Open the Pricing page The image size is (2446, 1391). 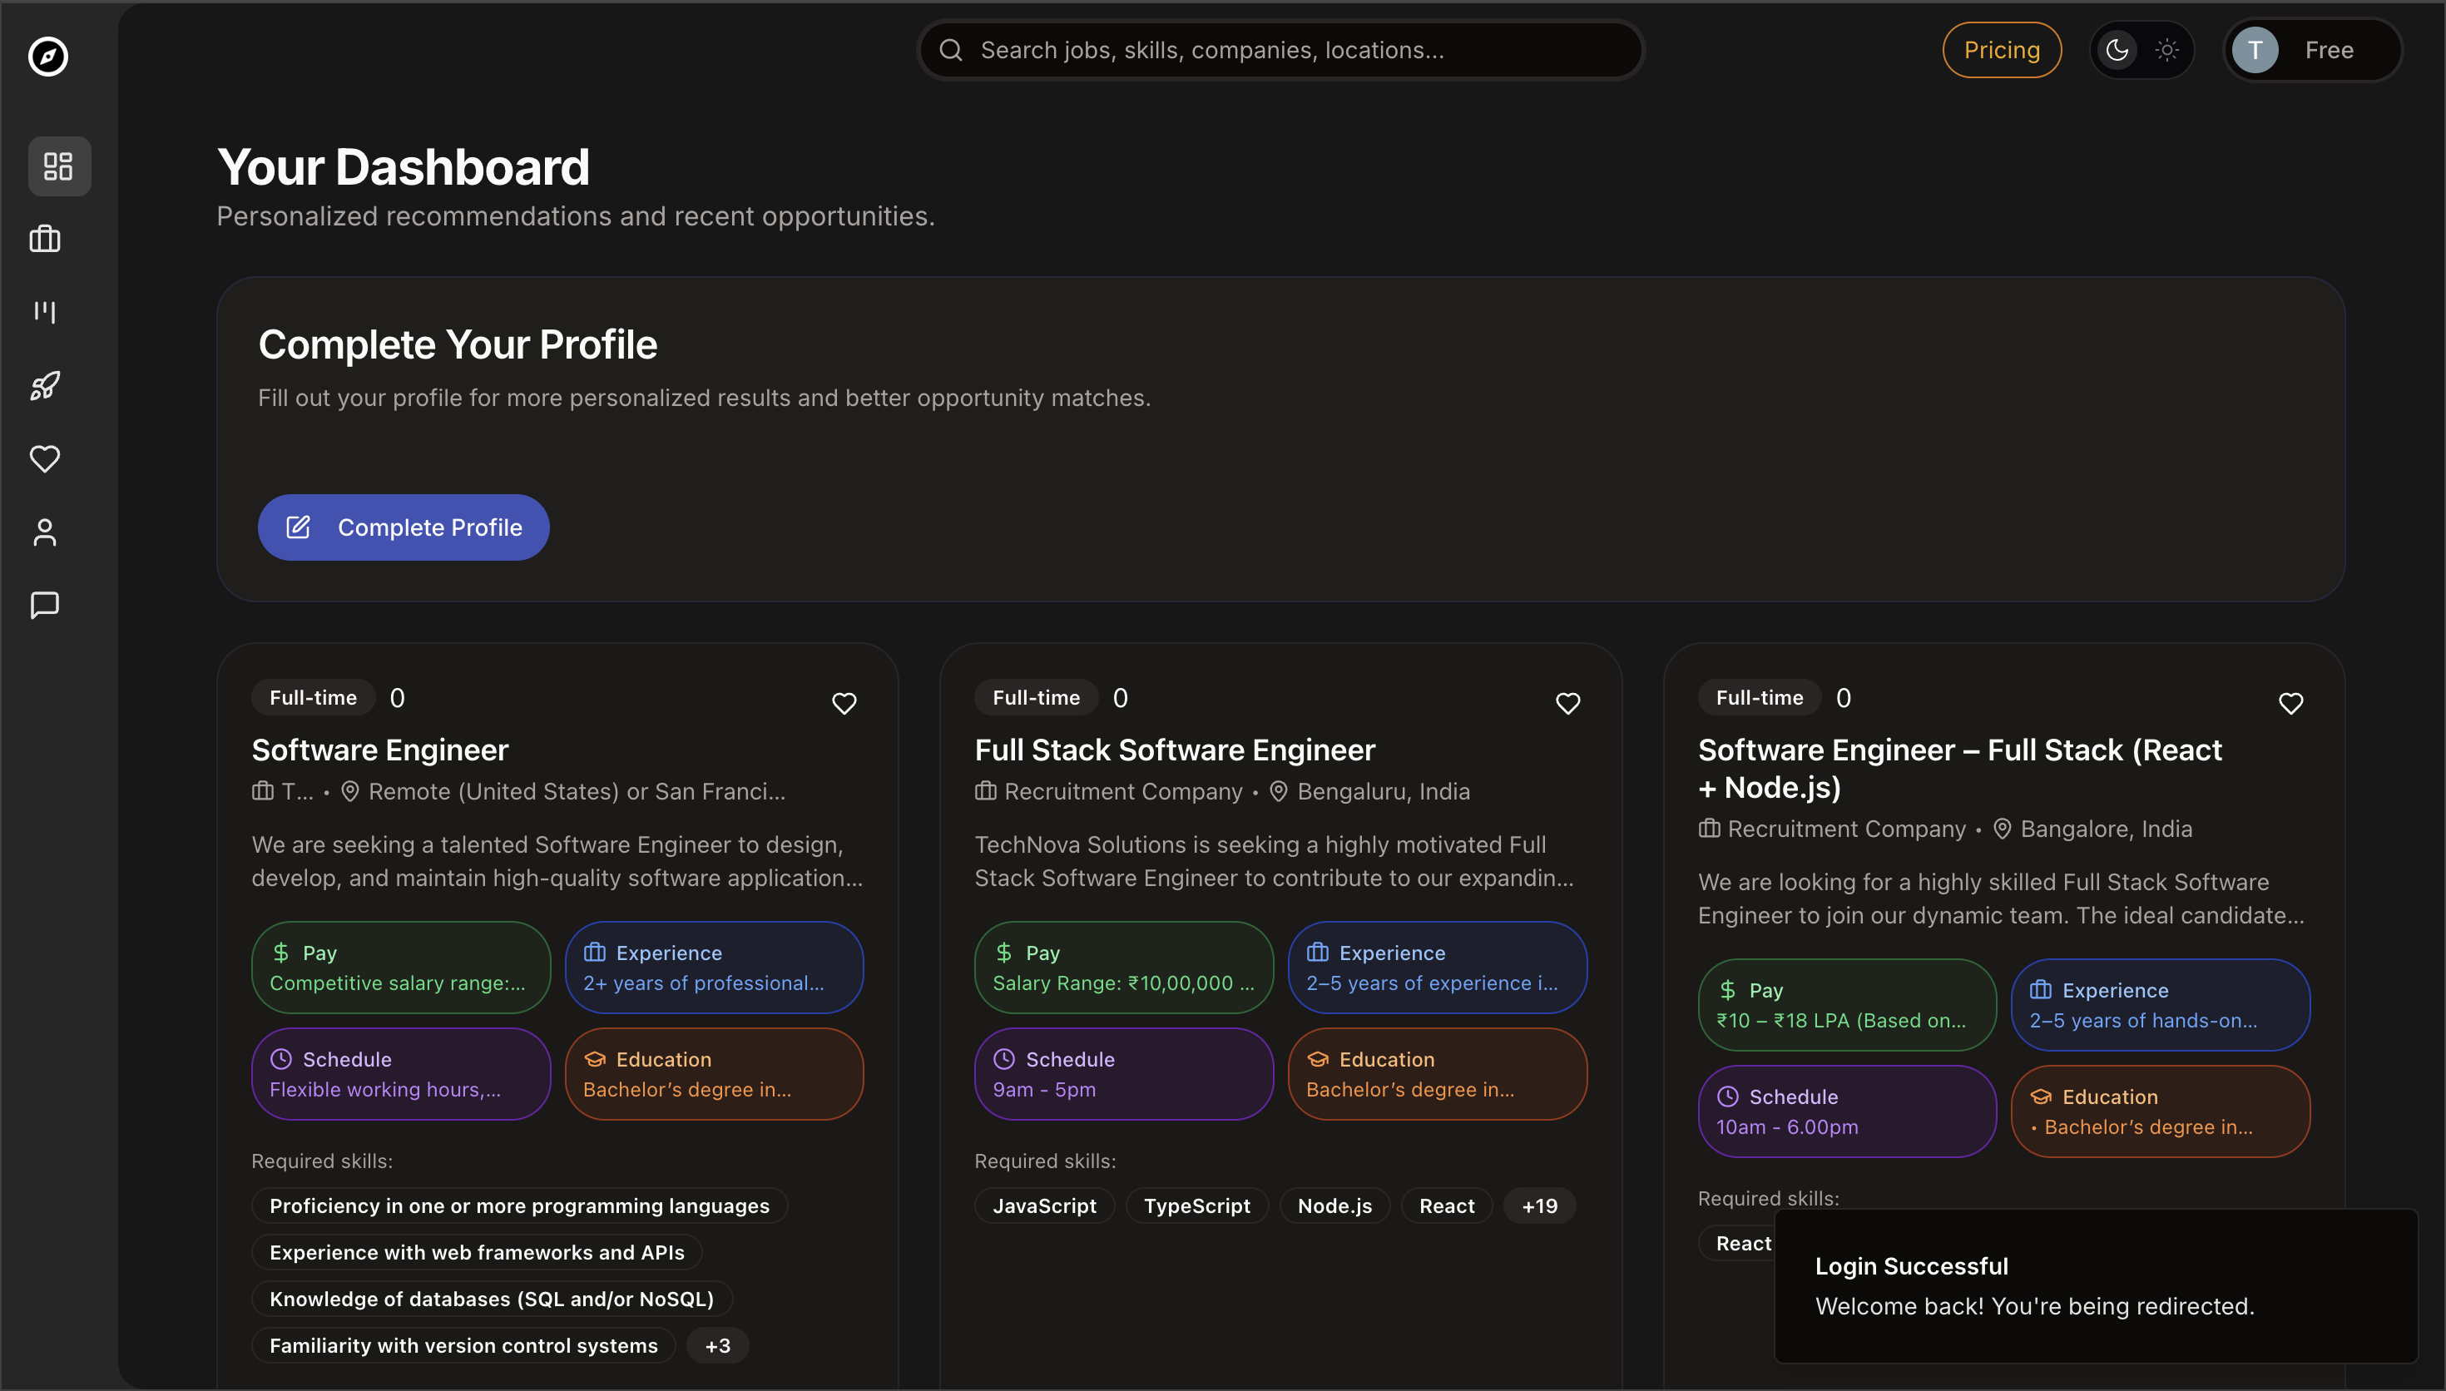click(x=2001, y=50)
